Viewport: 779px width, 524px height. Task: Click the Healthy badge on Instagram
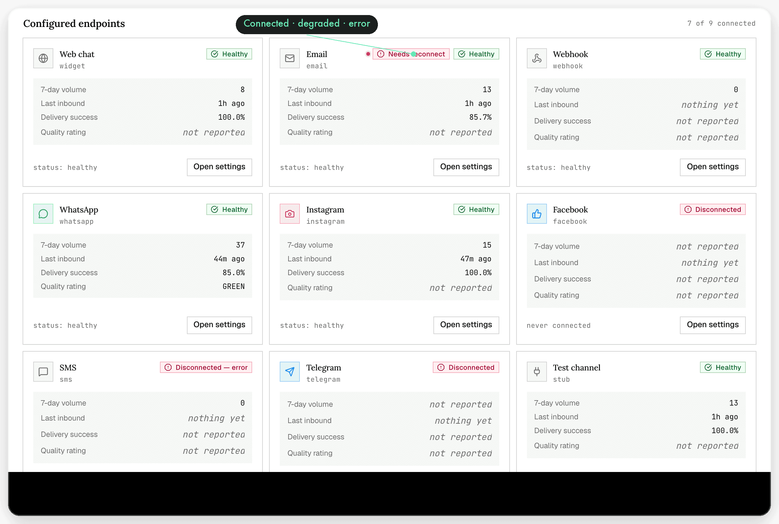pyautogui.click(x=476, y=210)
